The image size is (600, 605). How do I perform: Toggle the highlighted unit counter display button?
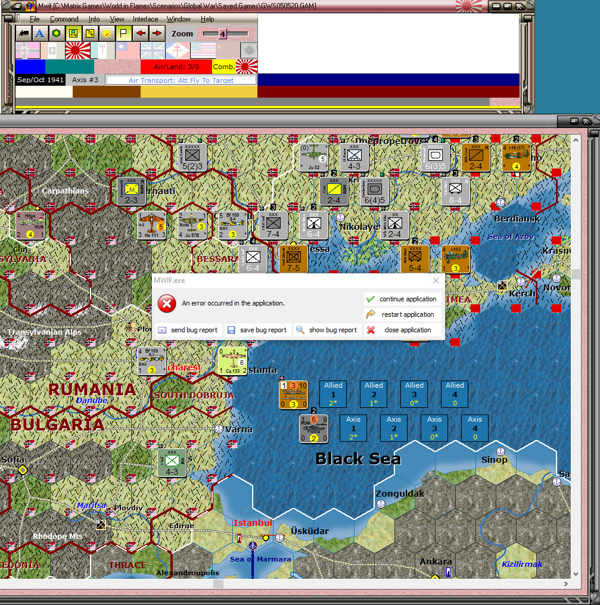click(x=73, y=33)
